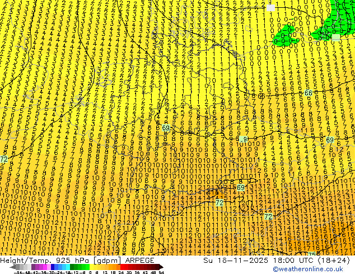The image size is (355, 274).
Task: Pick the dark purple legend swatch above -42
Action: [33, 267]
